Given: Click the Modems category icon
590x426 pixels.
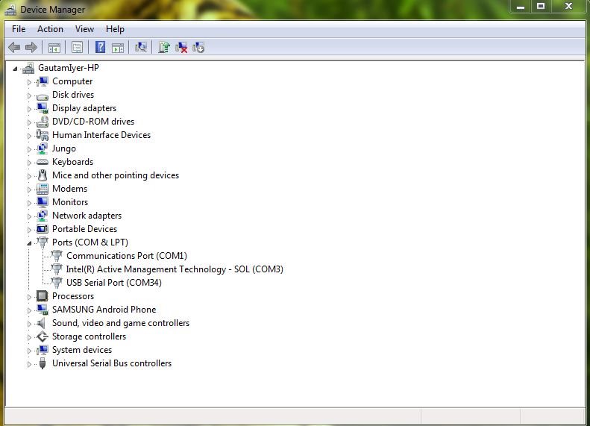Looking at the screenshot, I should tap(42, 189).
